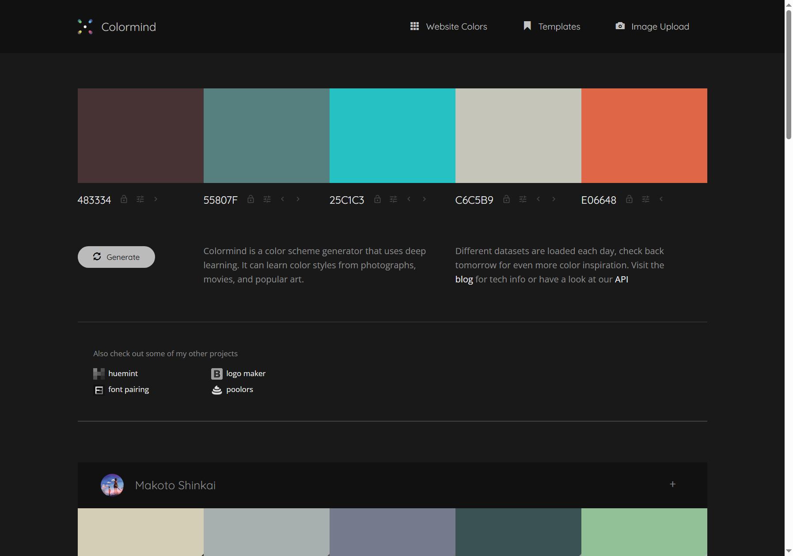Open the Templates menu item
Screen dimensions: 793x556
551,27
